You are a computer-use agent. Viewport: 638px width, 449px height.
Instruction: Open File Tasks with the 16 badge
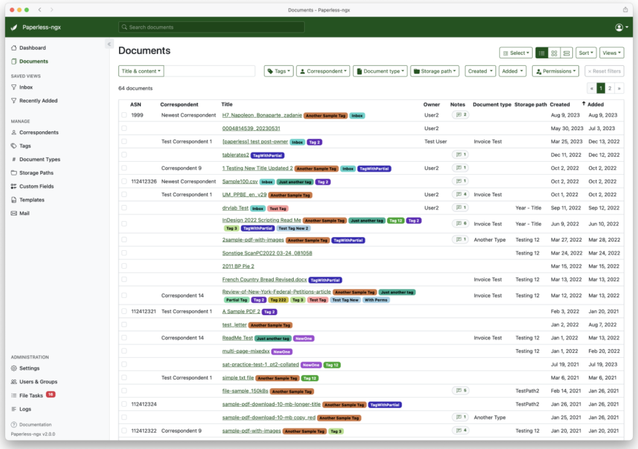tap(33, 395)
